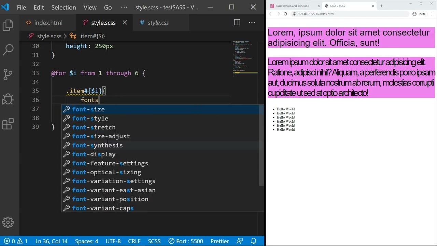
Task: Reload the page in Chrome
Action: [285, 14]
